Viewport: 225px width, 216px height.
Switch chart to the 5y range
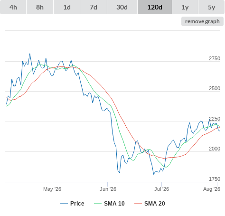(212, 7)
